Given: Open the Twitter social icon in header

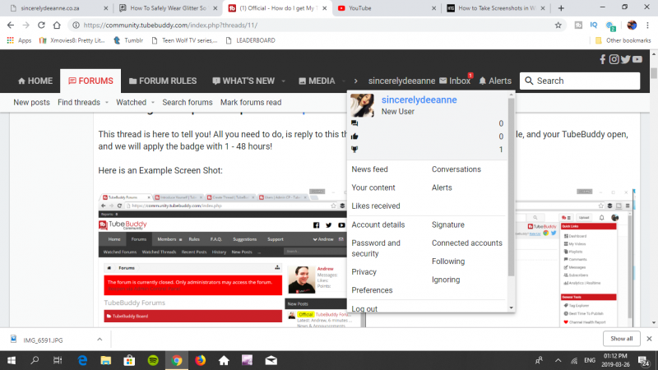Looking at the screenshot, I should (625, 59).
